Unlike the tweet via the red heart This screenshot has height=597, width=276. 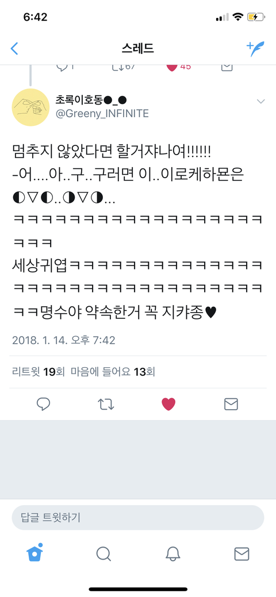click(168, 404)
